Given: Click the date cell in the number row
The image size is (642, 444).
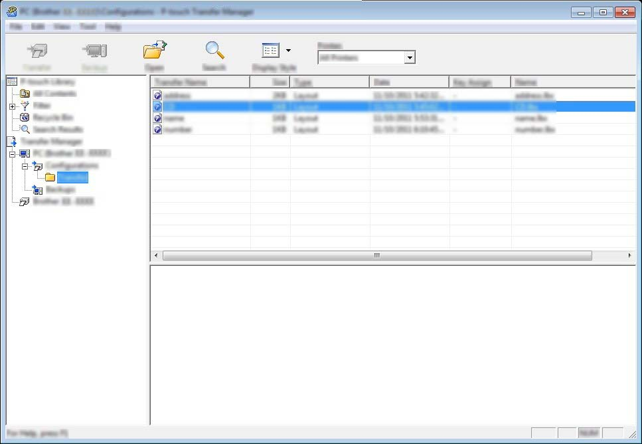Looking at the screenshot, I should click(x=408, y=130).
